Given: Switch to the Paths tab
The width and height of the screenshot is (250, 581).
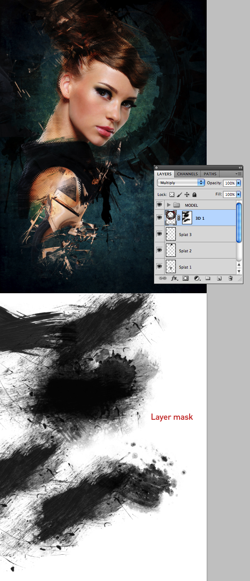Looking at the screenshot, I should [x=210, y=174].
